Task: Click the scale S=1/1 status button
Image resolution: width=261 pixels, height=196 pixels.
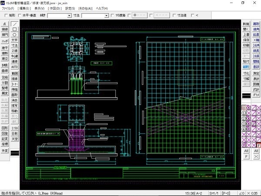Action: coord(214,193)
